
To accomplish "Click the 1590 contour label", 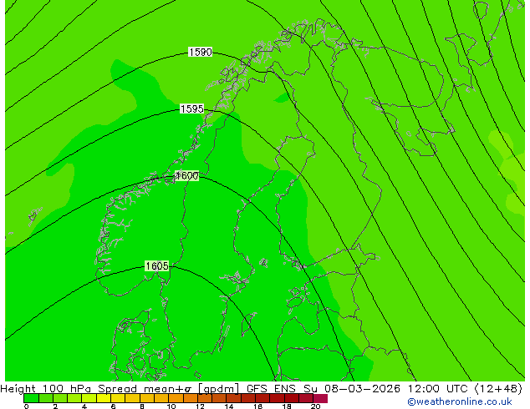I will (x=200, y=53).
